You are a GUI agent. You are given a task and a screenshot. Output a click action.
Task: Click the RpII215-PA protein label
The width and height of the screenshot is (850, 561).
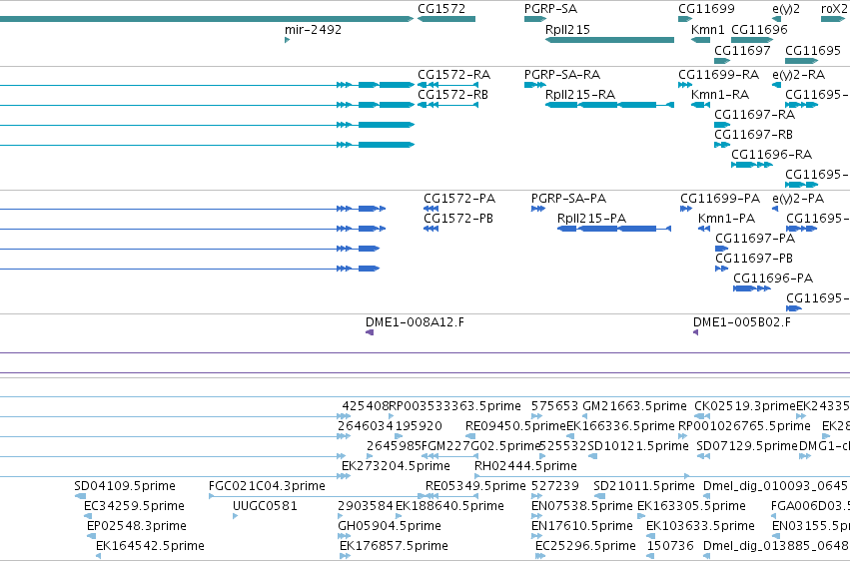591,219
